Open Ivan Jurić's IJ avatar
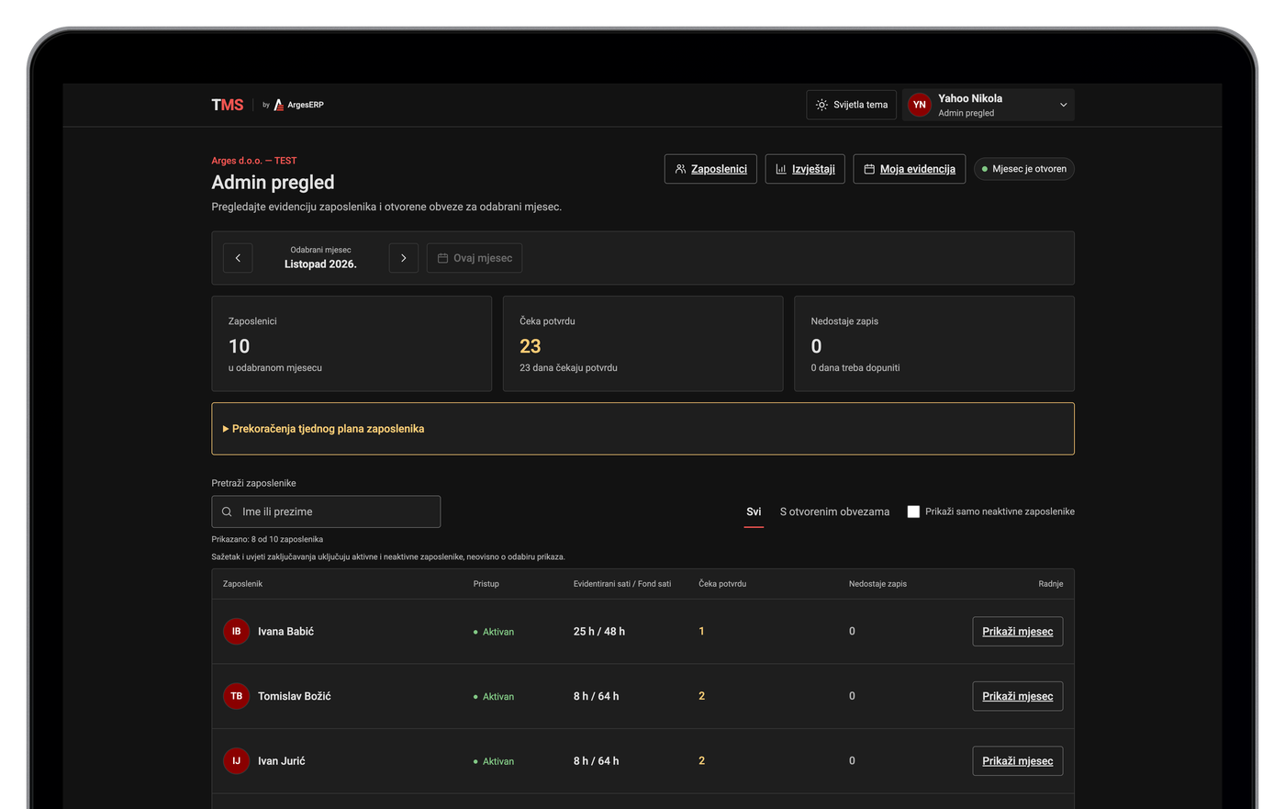This screenshot has width=1285, height=809. pos(237,760)
